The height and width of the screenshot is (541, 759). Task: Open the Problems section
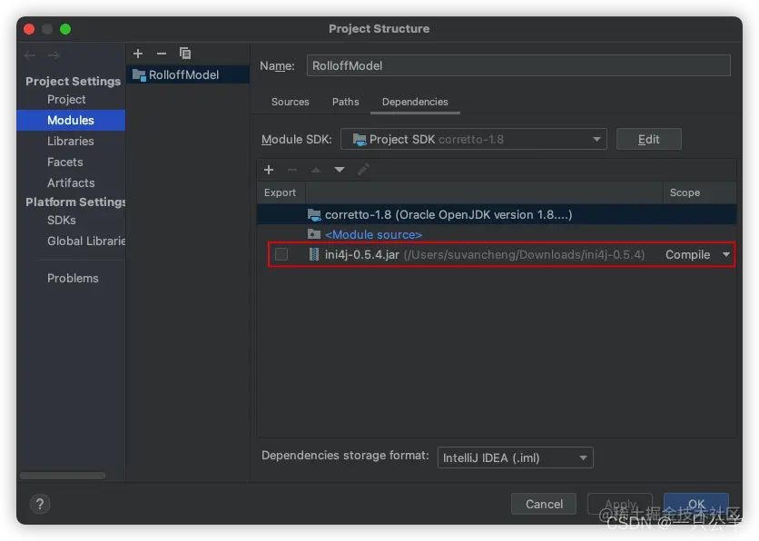[x=73, y=279]
